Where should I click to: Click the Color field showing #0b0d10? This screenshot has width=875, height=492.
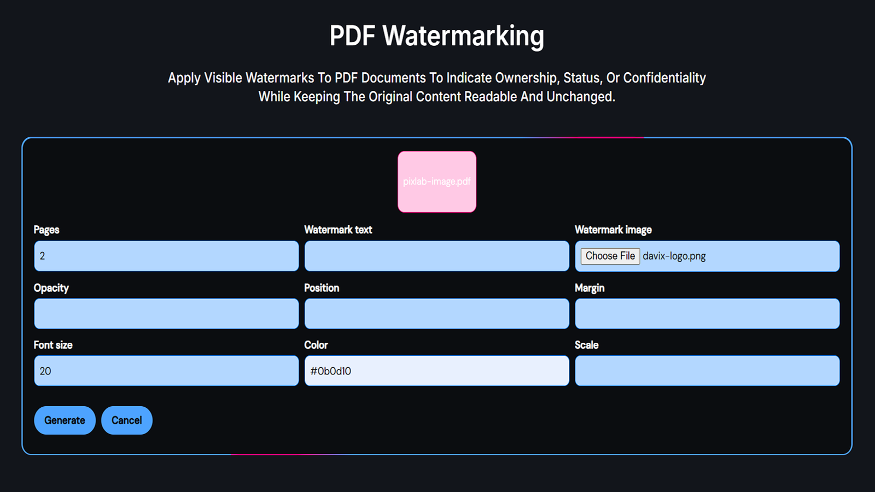pos(436,370)
